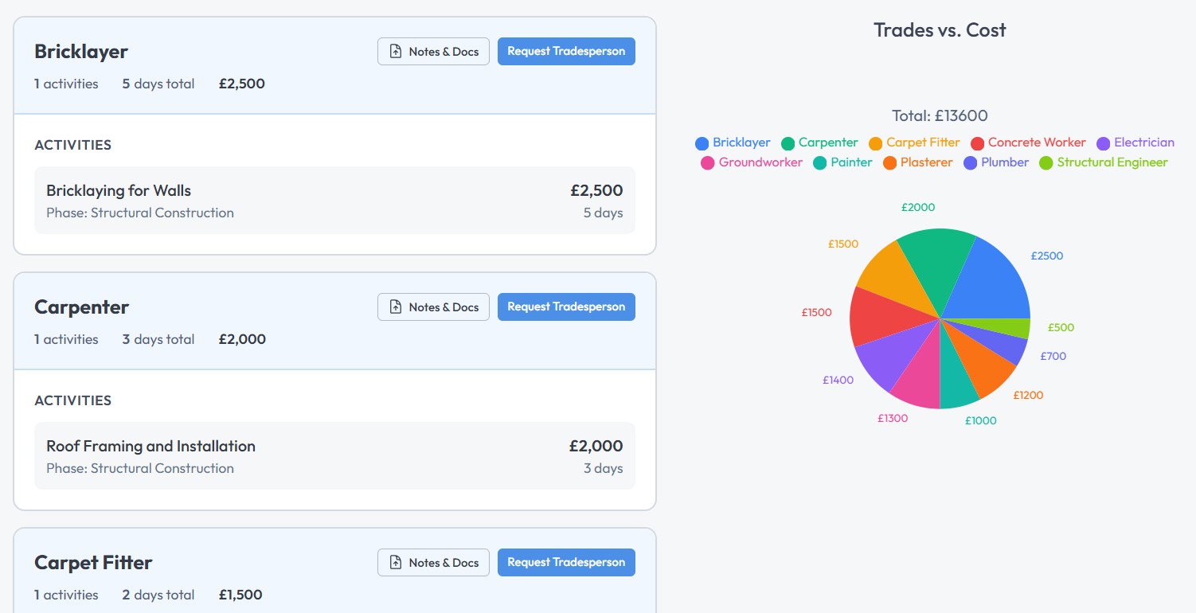Screen dimensions: 1196x613
Task: Click the Carpenter card heading
Action: 81,306
